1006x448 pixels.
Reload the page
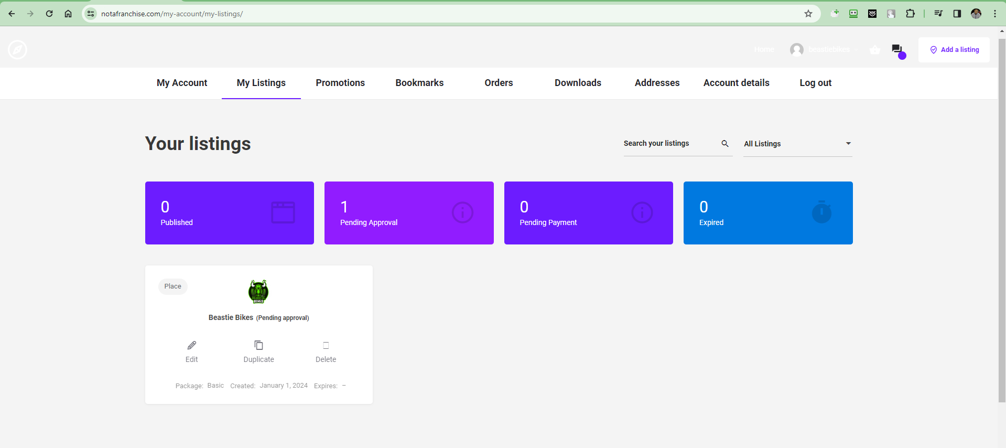coord(49,14)
